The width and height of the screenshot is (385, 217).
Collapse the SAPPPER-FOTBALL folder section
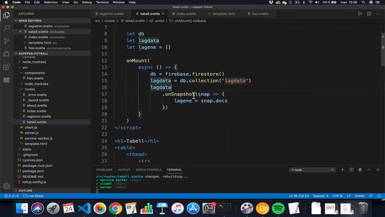(52, 54)
